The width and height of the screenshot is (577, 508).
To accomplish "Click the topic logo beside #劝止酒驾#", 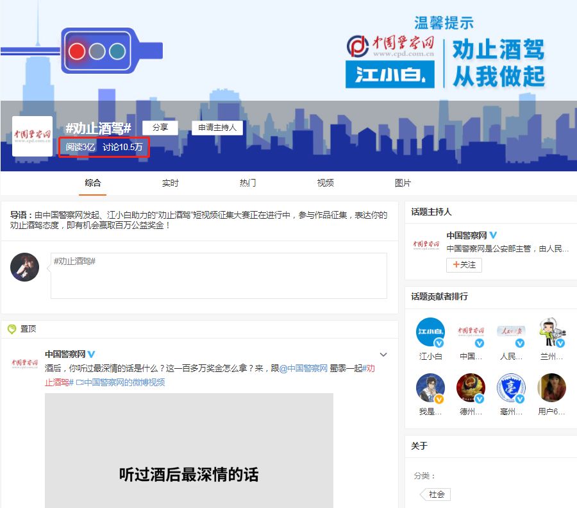I will (x=33, y=136).
